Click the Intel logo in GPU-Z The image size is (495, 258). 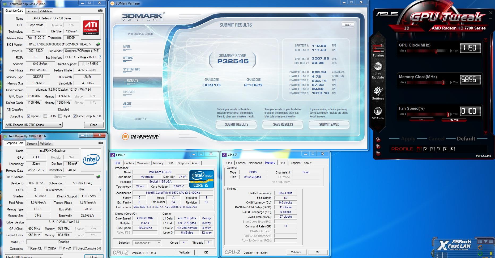[91, 159]
